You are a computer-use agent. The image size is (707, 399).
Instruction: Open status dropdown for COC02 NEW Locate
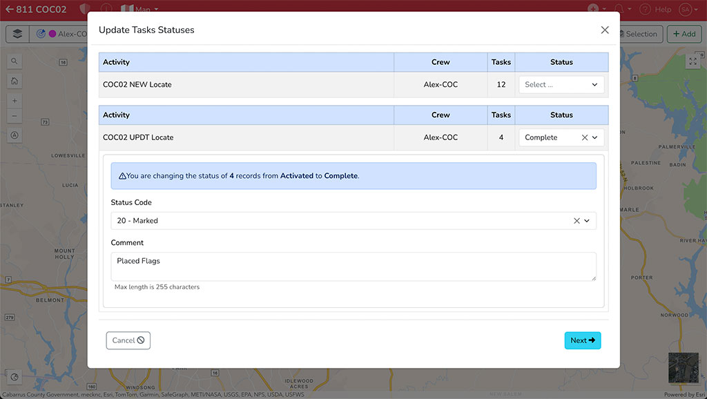point(561,85)
